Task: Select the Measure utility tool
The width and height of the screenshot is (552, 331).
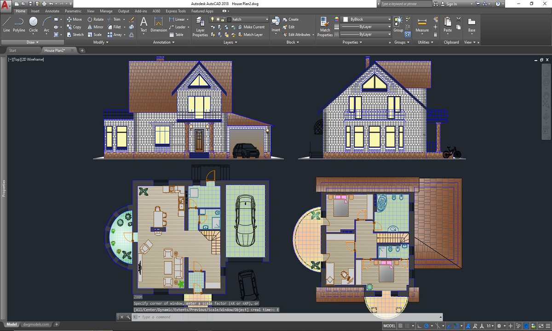Action: coord(422,25)
